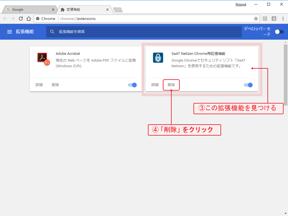Go to the home page icon
Viewport: 288px width, 216px height.
pyautogui.click(x=29, y=19)
